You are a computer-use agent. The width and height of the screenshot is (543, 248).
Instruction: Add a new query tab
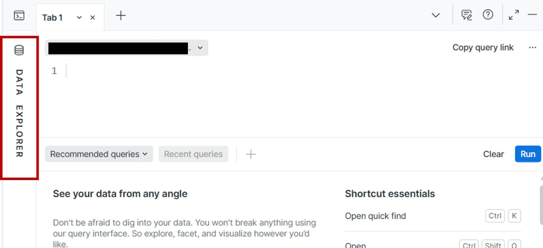click(121, 16)
